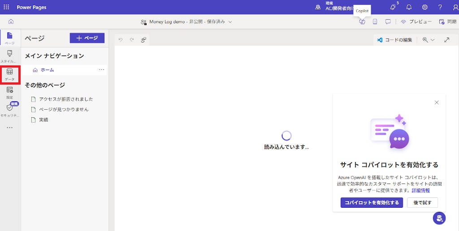Screen dimensions: 459x231
Task: Click the その他のページ heading
Action: [45, 85]
